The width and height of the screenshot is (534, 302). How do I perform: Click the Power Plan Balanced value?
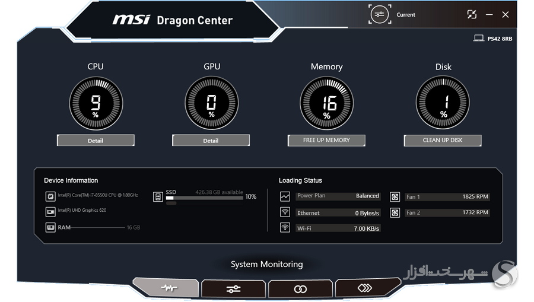[x=367, y=196]
